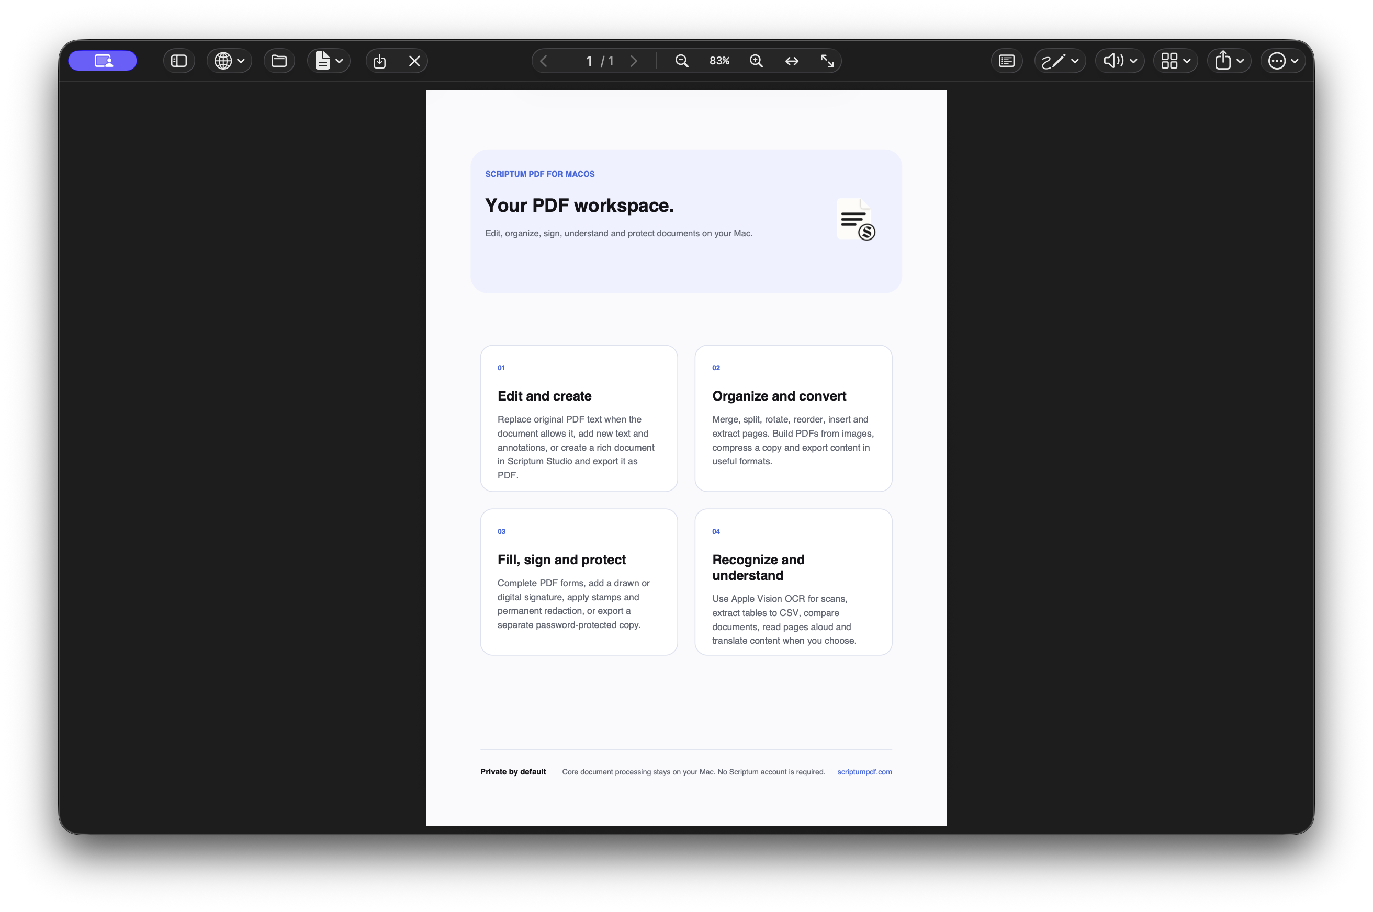This screenshot has width=1373, height=912.
Task: Click the current page number field
Action: pyautogui.click(x=589, y=61)
